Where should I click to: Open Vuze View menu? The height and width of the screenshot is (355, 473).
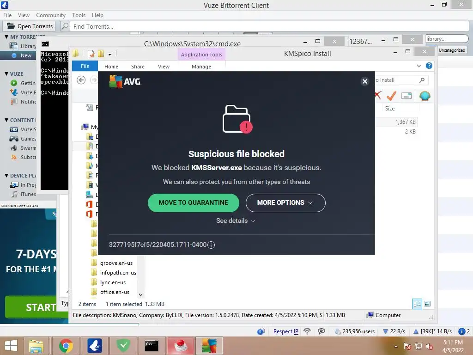pos(24,15)
